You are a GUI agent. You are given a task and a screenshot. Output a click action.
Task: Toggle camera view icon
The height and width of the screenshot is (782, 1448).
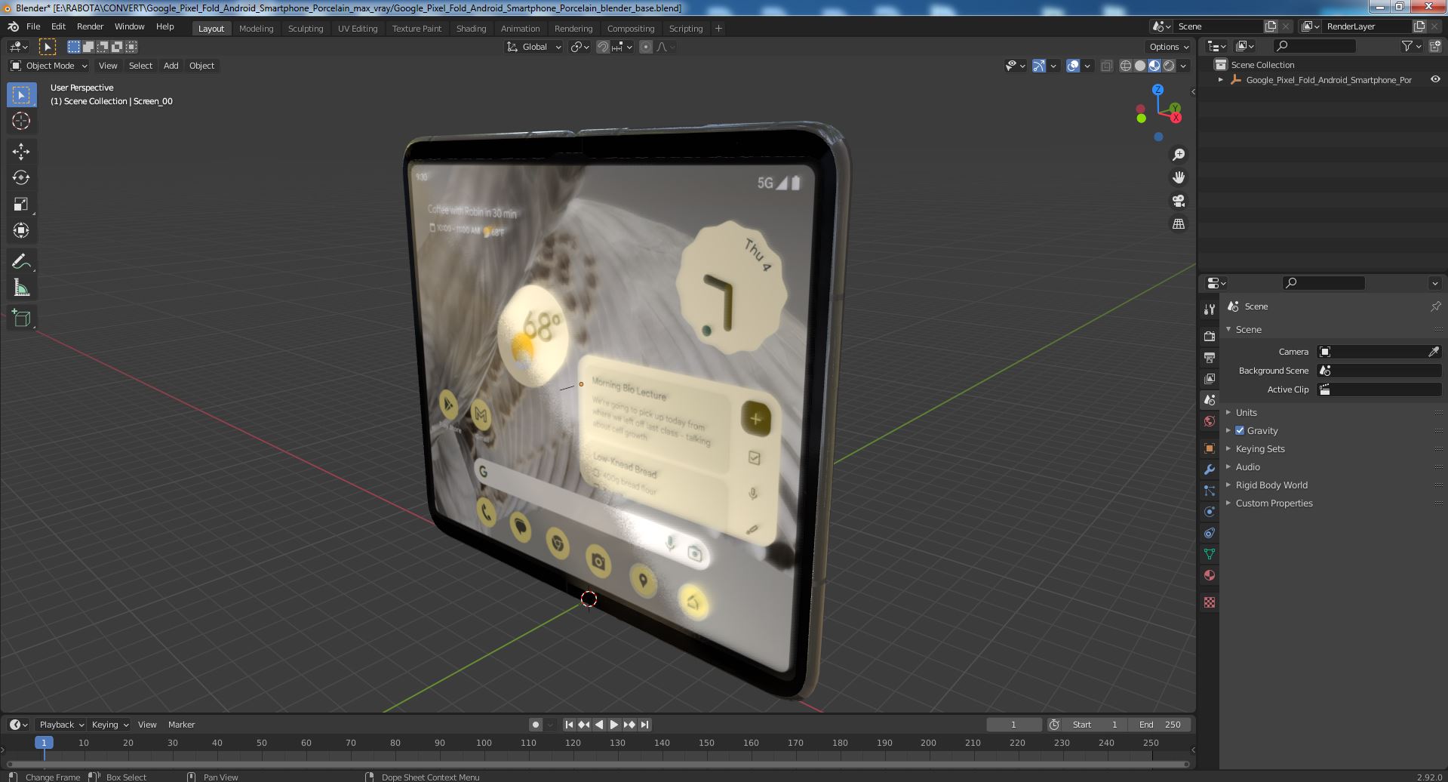(x=1178, y=201)
